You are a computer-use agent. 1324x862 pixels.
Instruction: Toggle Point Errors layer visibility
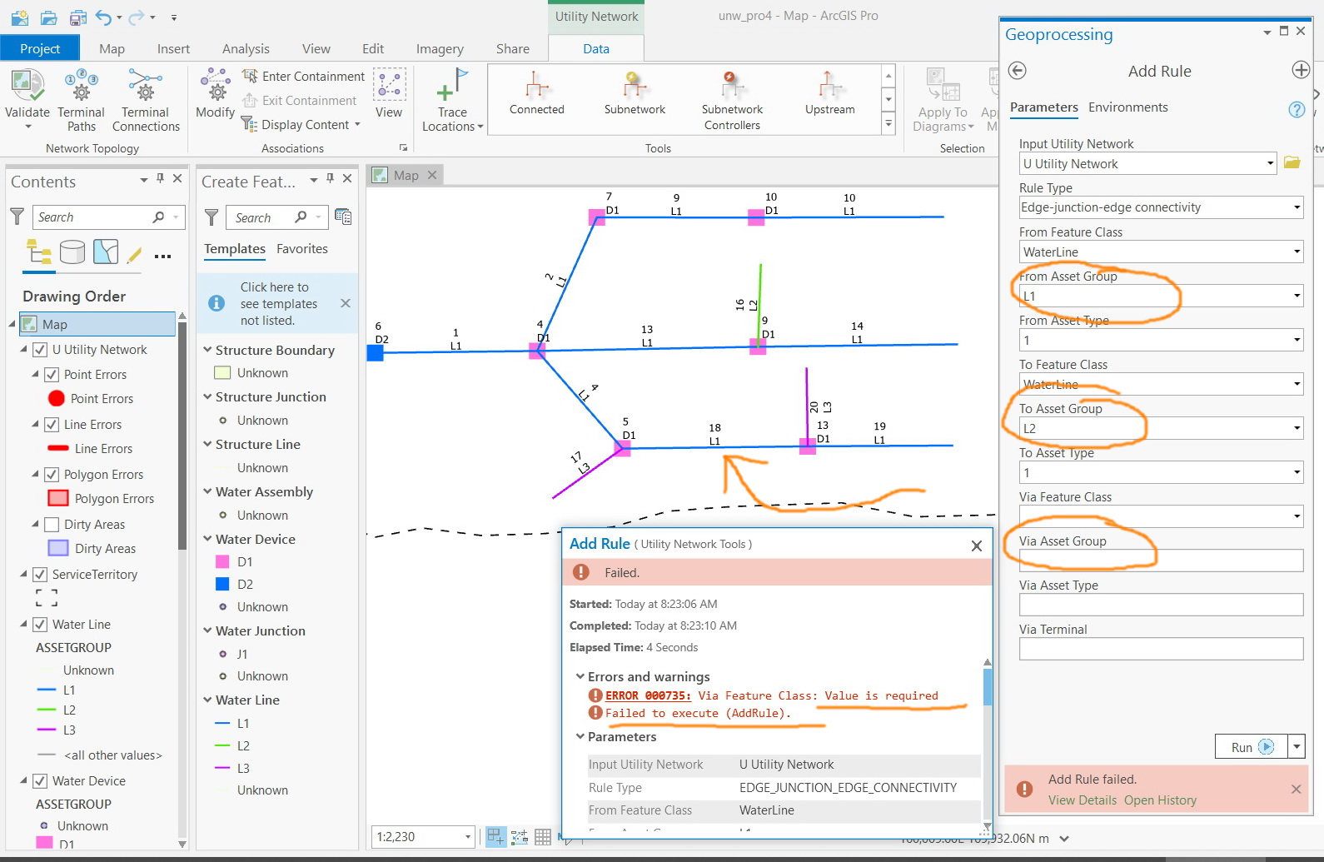[x=52, y=375]
